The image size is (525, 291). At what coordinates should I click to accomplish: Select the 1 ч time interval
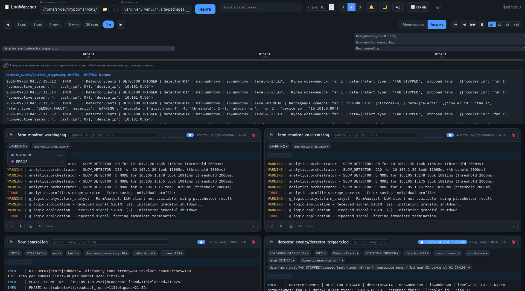[x=108, y=25]
